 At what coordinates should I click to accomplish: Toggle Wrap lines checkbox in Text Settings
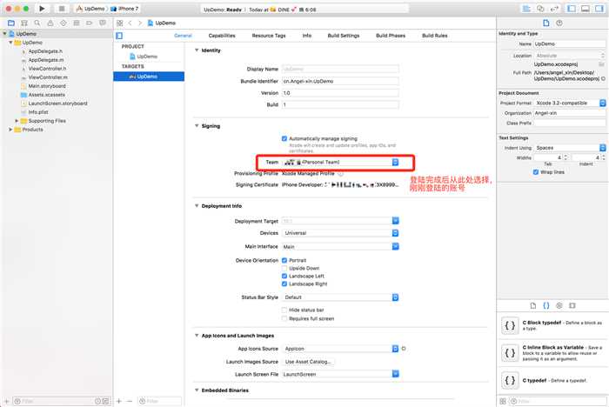536,172
